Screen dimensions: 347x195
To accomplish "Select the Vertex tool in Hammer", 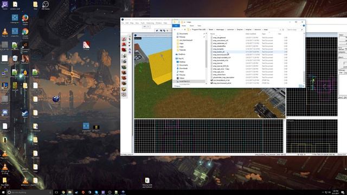I will (124, 95).
